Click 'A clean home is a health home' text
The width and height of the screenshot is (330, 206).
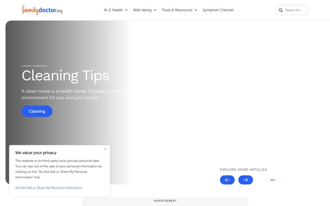[54, 91]
